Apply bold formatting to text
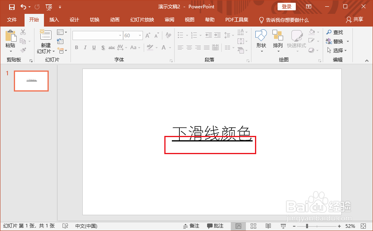 point(76,48)
